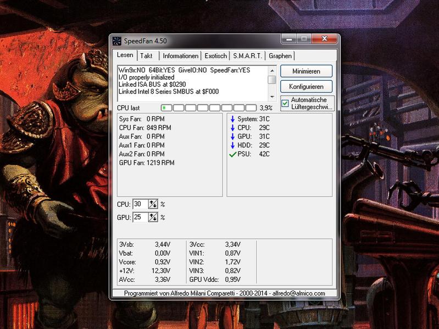This screenshot has height=329, width=439.
Task: Click the log scrollbar thumb
Action: click(x=272, y=80)
